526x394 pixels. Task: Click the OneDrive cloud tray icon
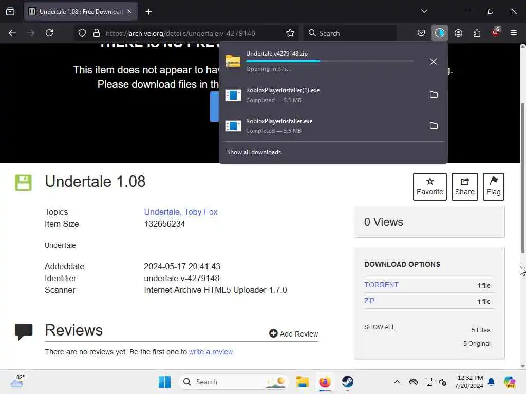[414, 382]
